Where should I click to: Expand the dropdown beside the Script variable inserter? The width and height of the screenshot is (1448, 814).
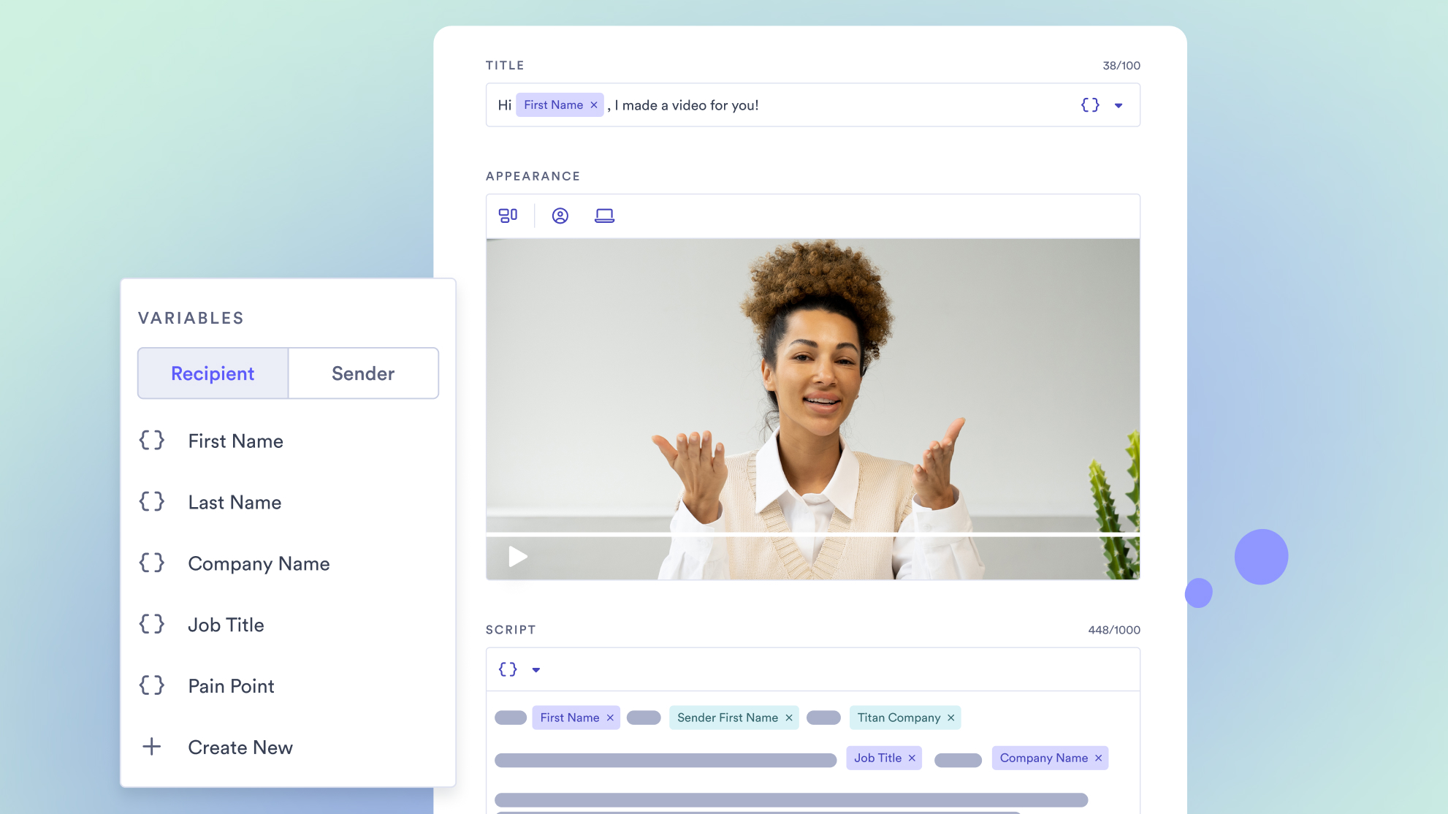coord(537,669)
